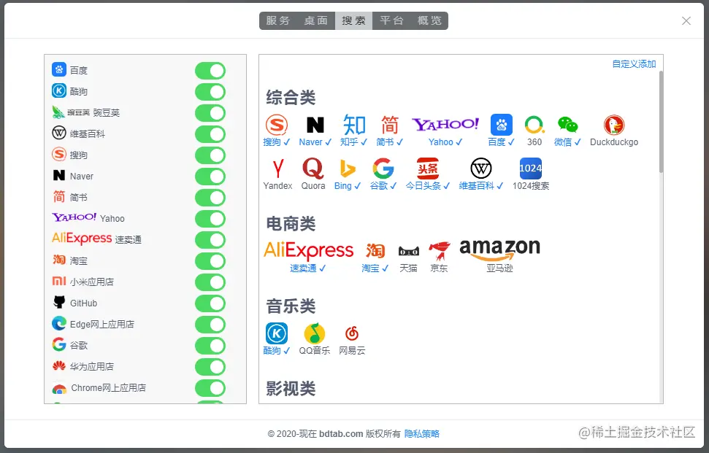709x453 pixels.
Task: Select the Jianshu (简书) icon in 综合类
Action: click(389, 125)
